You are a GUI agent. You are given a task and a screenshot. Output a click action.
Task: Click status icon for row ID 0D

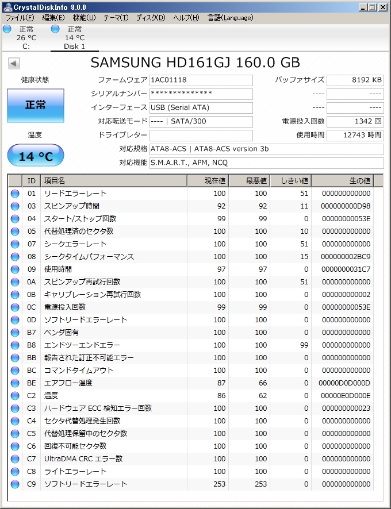(x=15, y=320)
